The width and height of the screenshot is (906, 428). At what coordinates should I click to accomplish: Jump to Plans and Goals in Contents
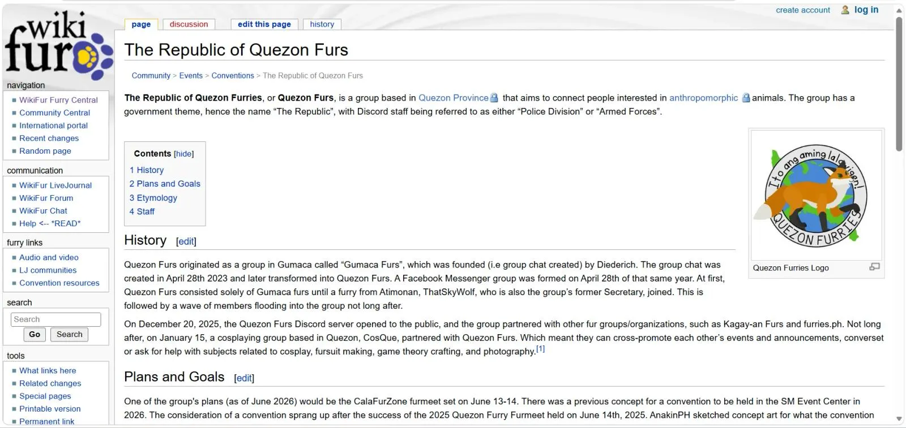coord(165,184)
